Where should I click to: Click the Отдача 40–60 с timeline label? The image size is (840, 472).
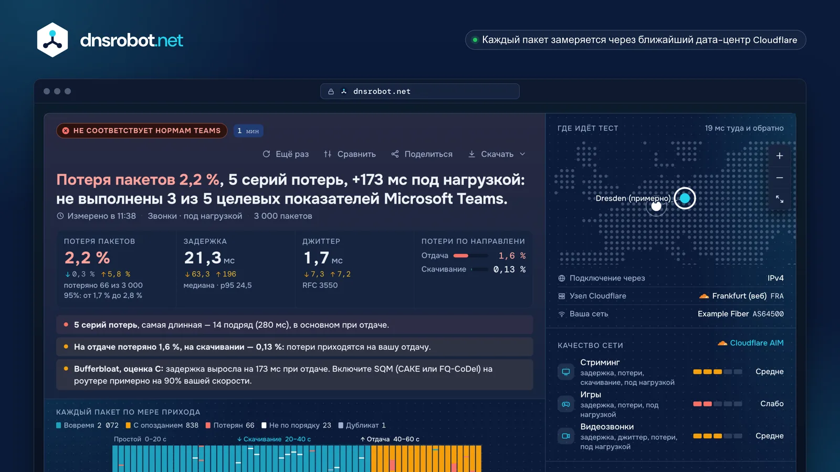point(390,439)
